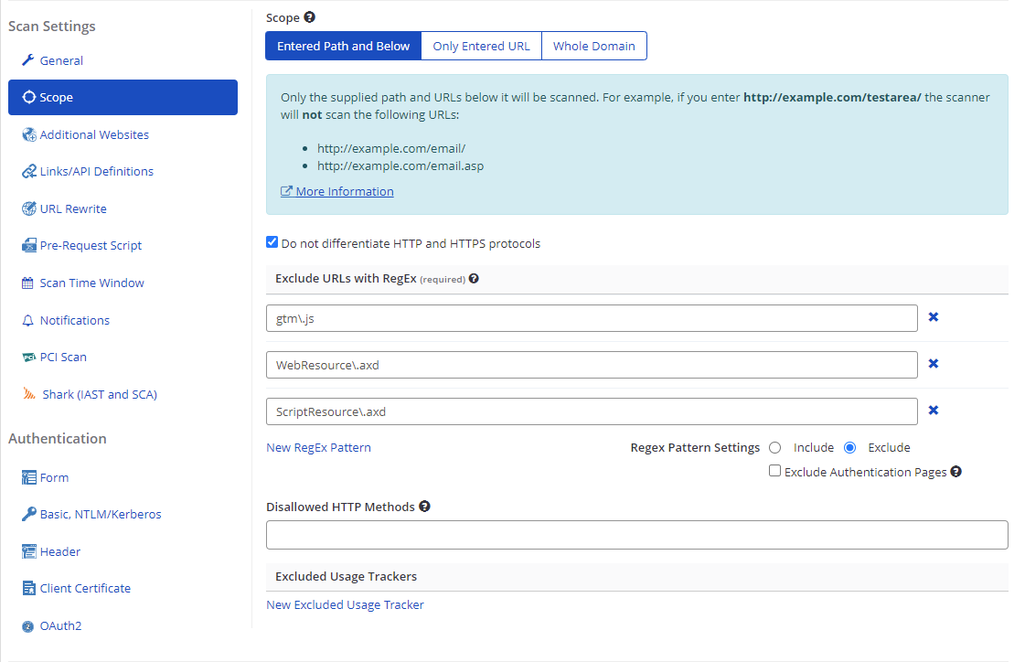Select the Include radio button
This screenshot has width=1014, height=662.
tap(775, 448)
